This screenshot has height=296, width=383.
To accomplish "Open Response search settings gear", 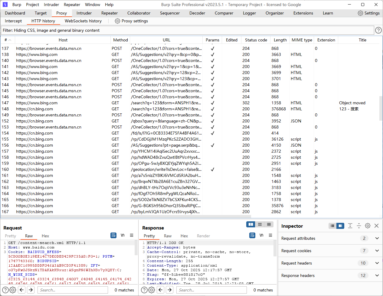I will click(x=152, y=290).
